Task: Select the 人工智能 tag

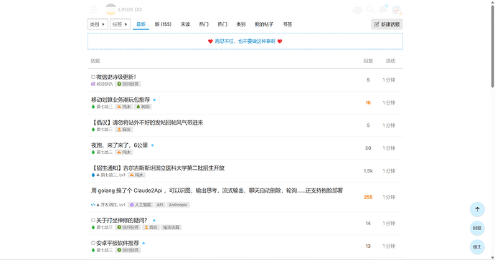Action: (141, 205)
